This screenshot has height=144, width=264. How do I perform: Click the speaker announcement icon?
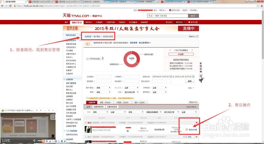88,44
